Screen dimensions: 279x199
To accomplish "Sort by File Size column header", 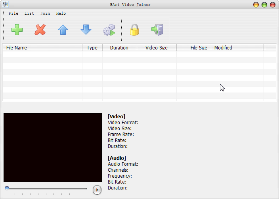I will [193, 47].
